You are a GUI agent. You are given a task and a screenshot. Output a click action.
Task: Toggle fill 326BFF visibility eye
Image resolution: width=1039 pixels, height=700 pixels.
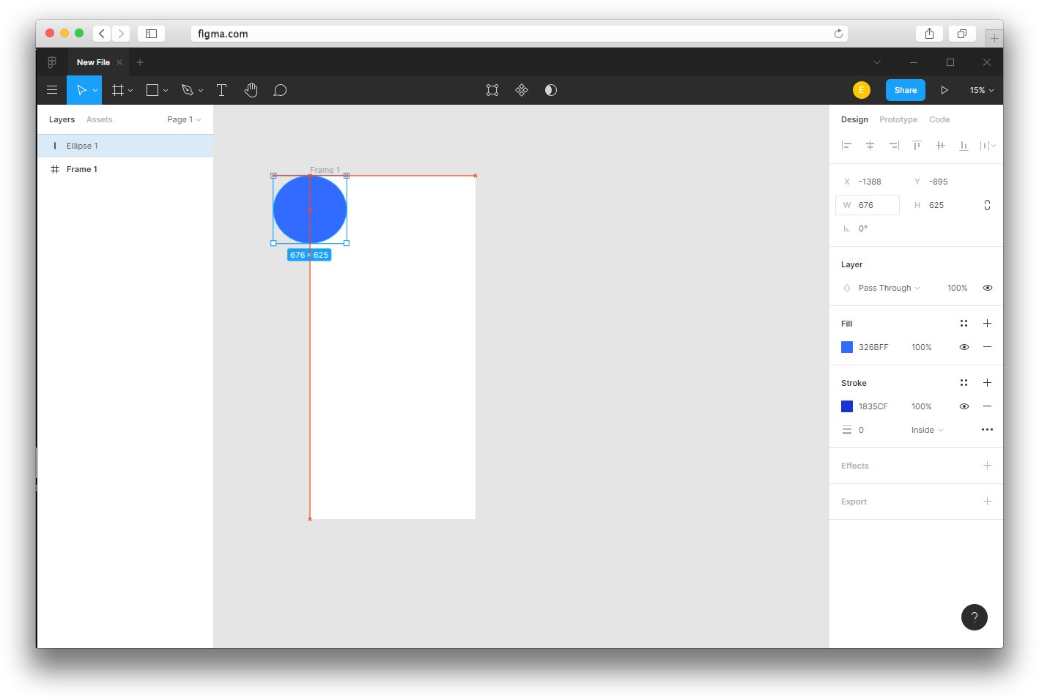point(964,347)
